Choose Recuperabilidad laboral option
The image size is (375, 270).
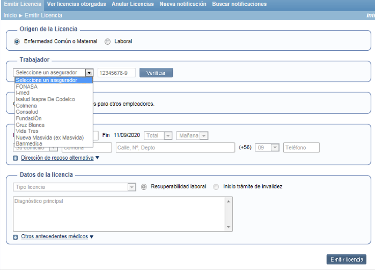tap(144, 187)
